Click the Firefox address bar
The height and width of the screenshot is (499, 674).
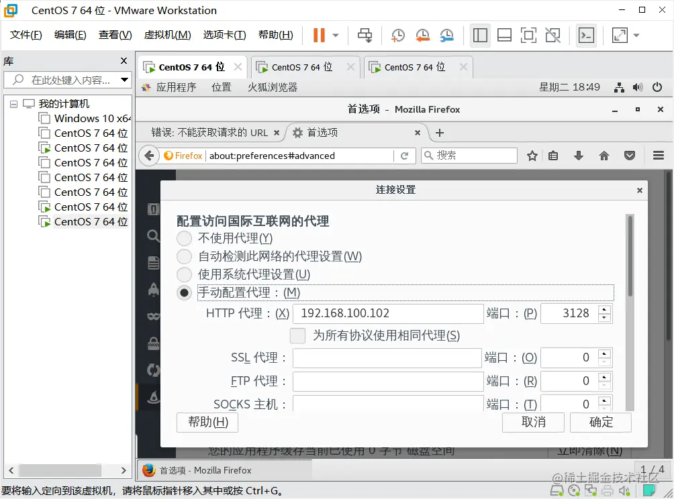tap(300, 156)
